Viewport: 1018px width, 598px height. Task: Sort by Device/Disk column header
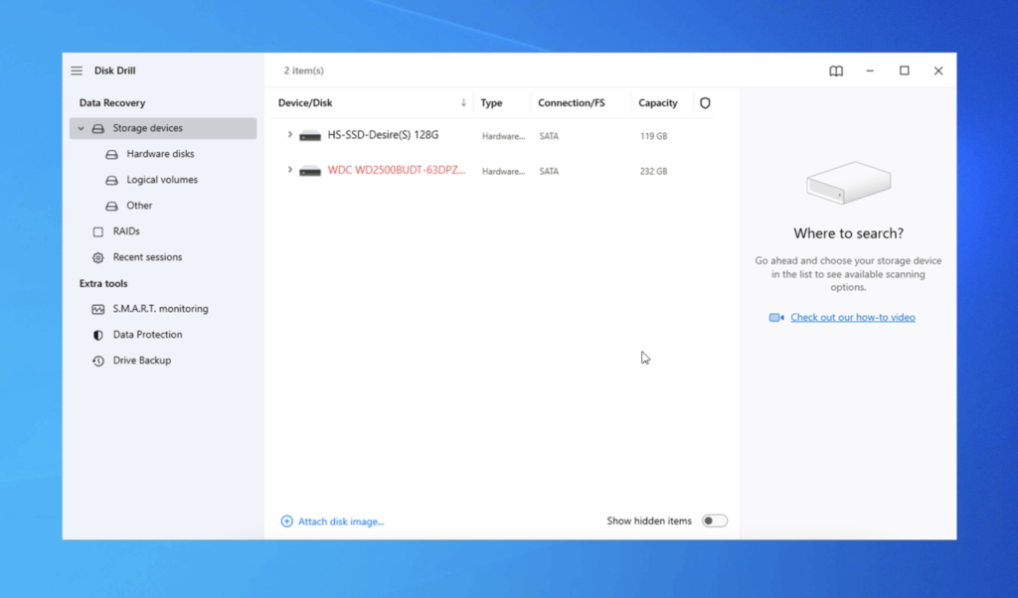click(x=305, y=103)
